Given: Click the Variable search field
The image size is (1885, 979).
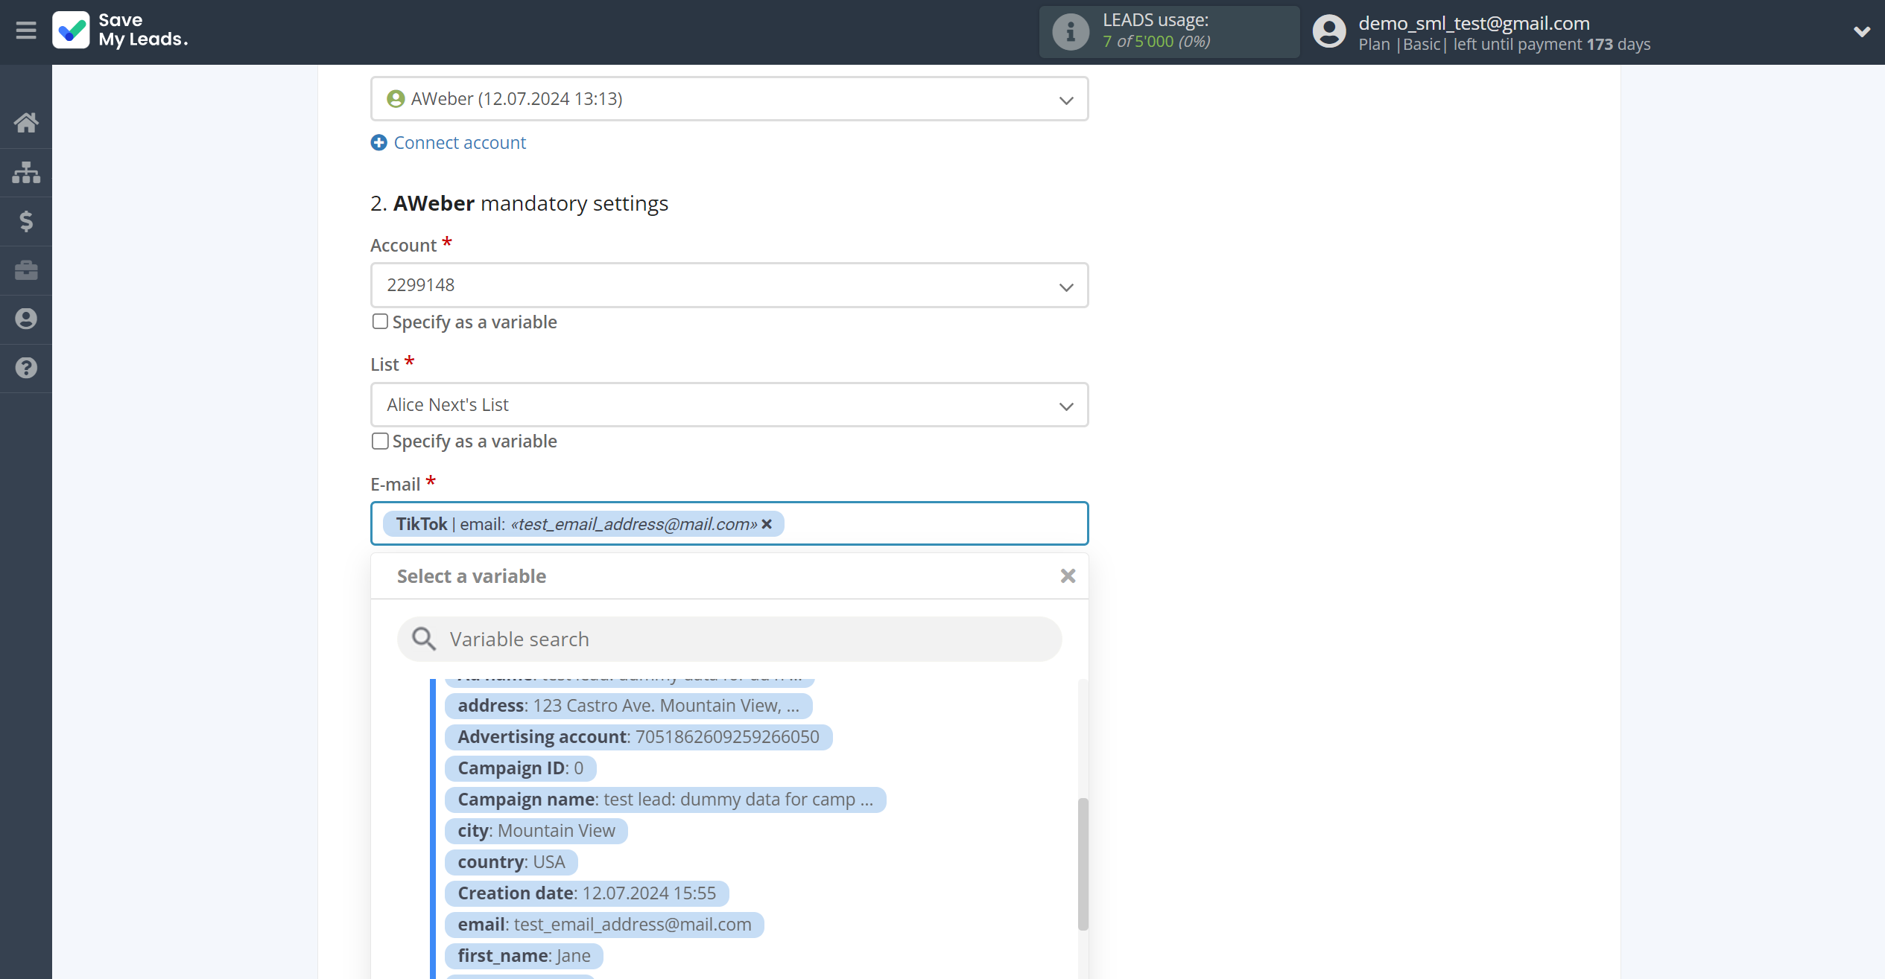Looking at the screenshot, I should pyautogui.click(x=729, y=639).
